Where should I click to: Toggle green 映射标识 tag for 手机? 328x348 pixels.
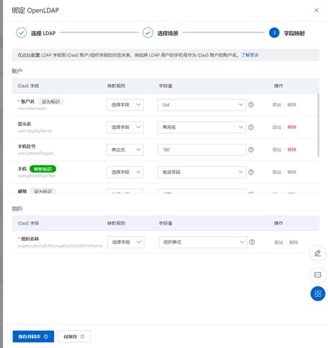pyautogui.click(x=43, y=169)
